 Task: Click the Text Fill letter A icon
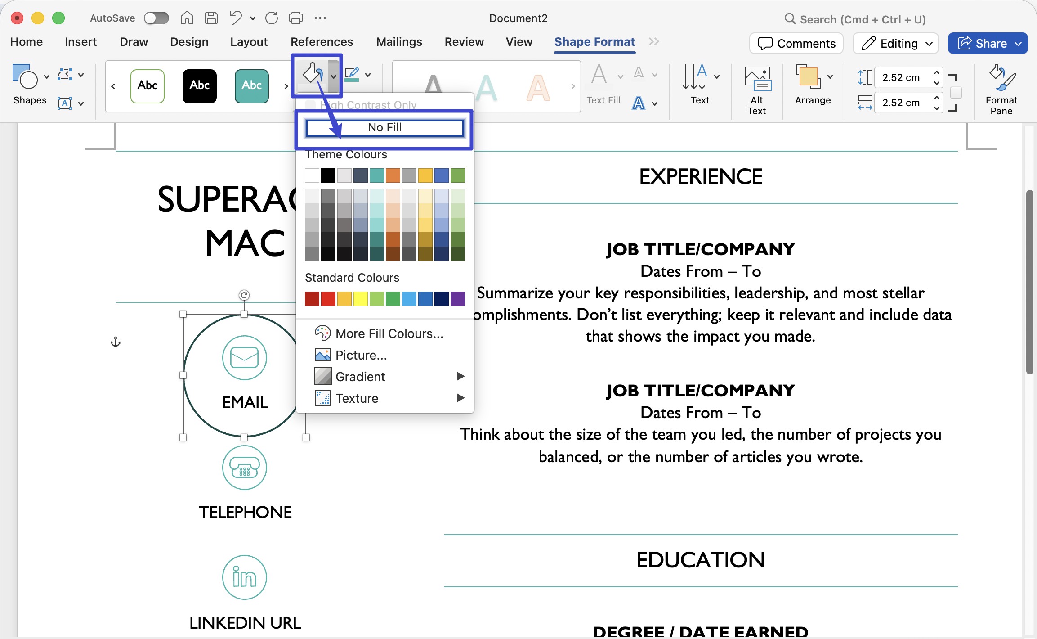[599, 75]
